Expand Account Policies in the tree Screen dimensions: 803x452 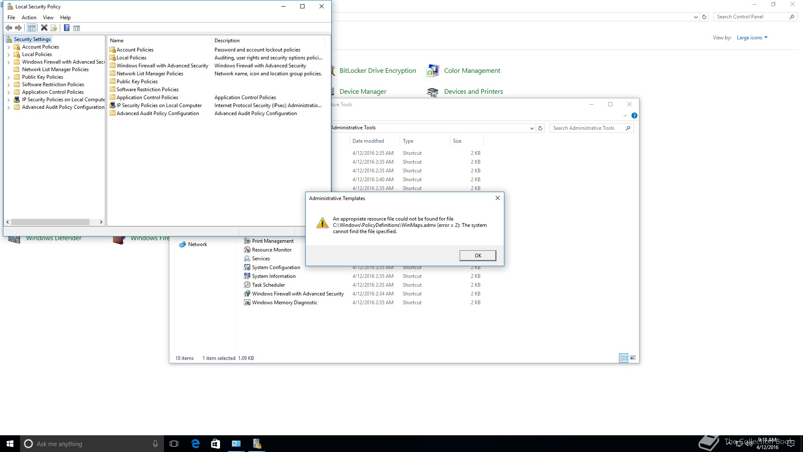8,47
